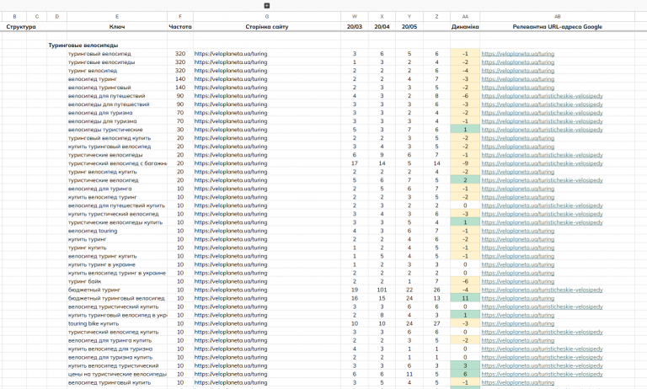Screen dimensions: 647x389
Task: Select 20/05 value 11 cell
Action: [409, 374]
